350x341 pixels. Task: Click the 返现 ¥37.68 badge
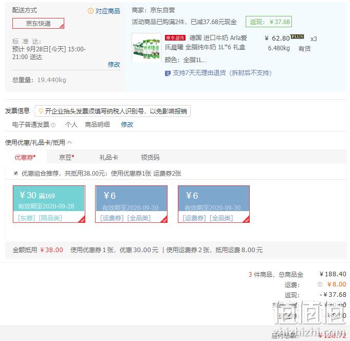269,22
